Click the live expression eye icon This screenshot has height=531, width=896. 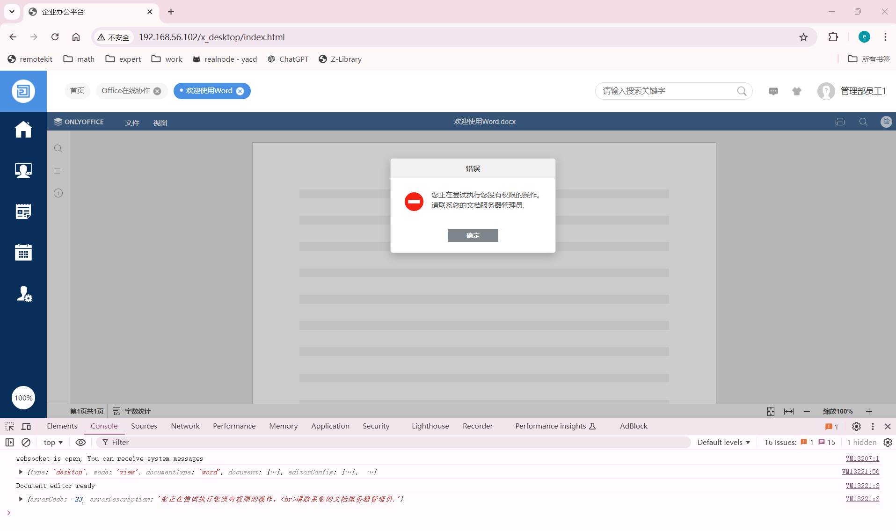[x=80, y=442]
